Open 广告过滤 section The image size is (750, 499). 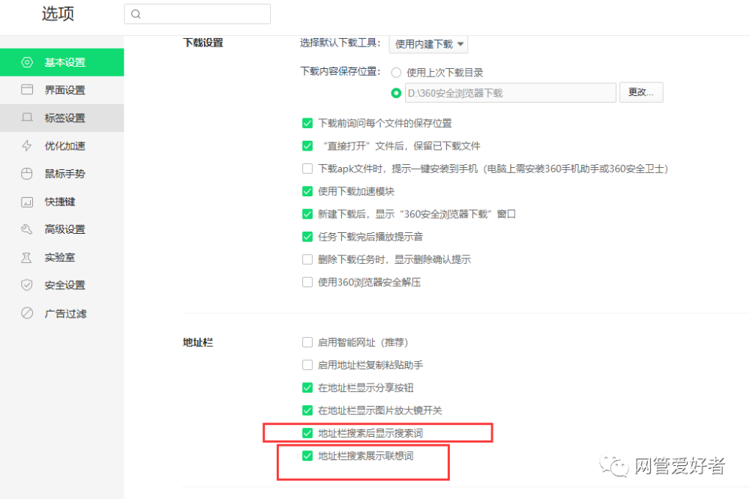coord(61,313)
